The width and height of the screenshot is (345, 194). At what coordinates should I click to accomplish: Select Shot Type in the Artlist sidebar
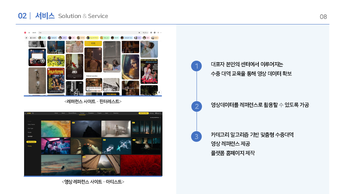click(30, 129)
